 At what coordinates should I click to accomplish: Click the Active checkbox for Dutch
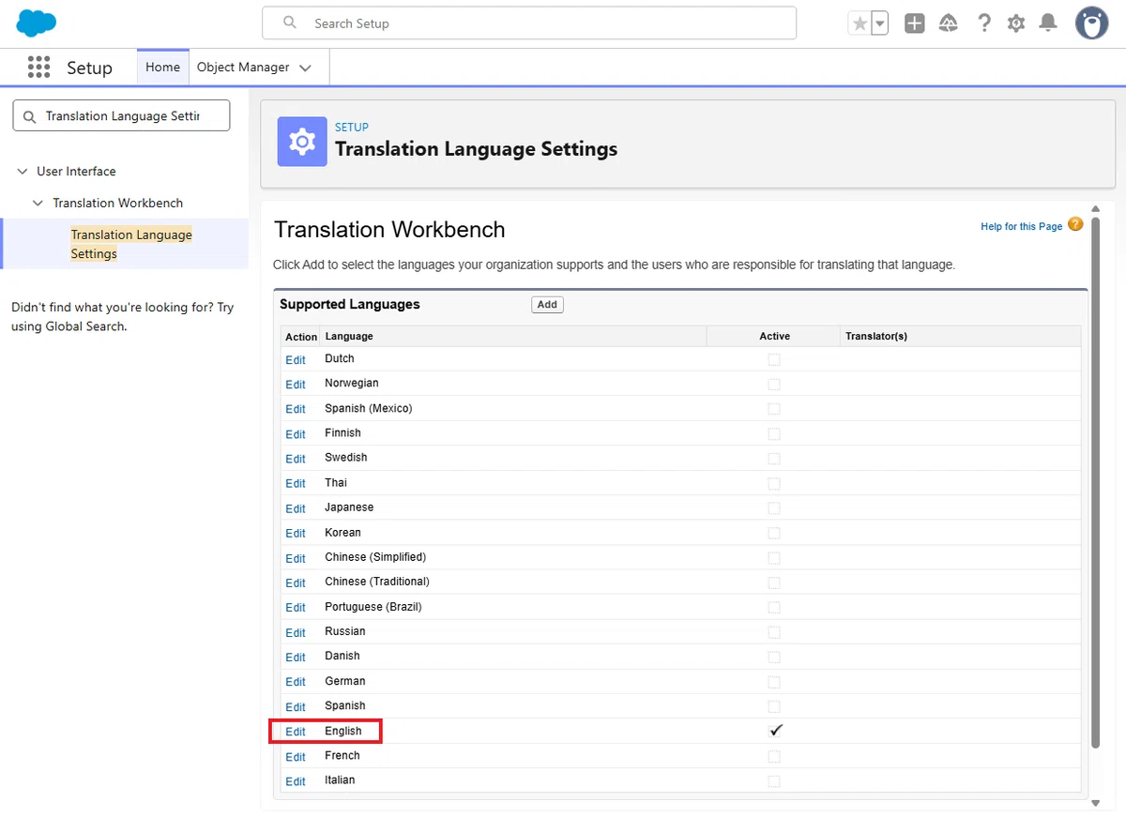click(774, 359)
